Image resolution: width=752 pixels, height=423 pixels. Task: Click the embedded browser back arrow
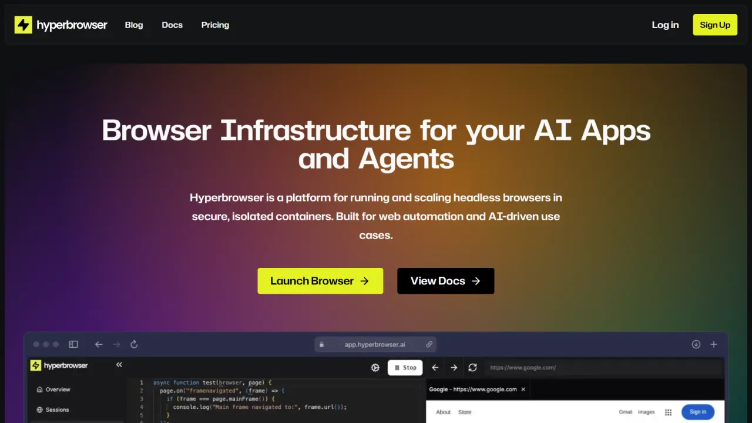435,368
